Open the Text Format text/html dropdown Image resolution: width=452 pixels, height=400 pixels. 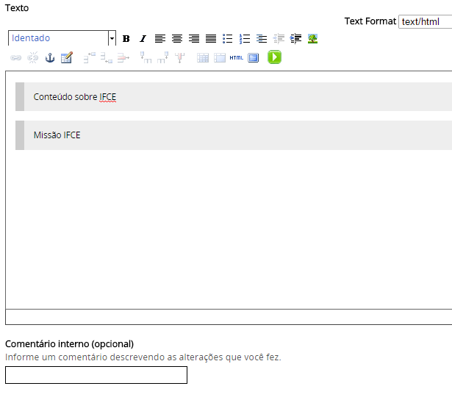[x=426, y=21]
